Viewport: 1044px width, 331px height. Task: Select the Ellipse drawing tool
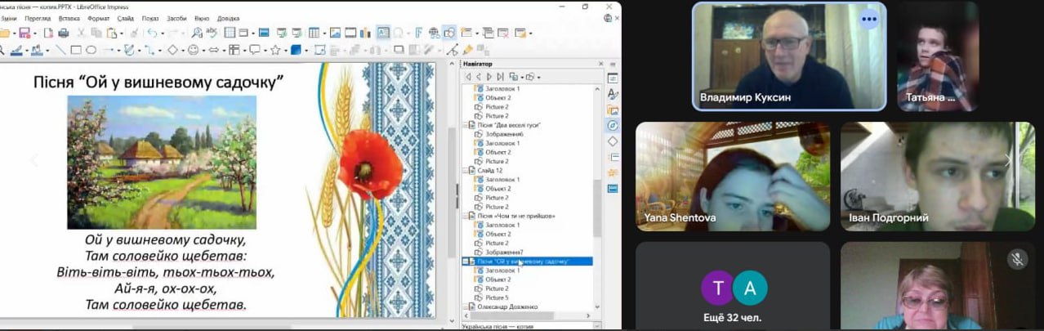pos(91,50)
